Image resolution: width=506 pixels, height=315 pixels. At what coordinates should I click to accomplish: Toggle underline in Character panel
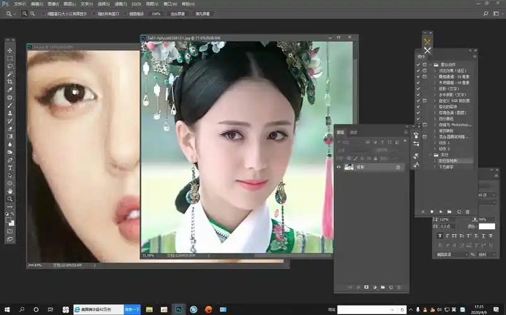click(x=483, y=236)
